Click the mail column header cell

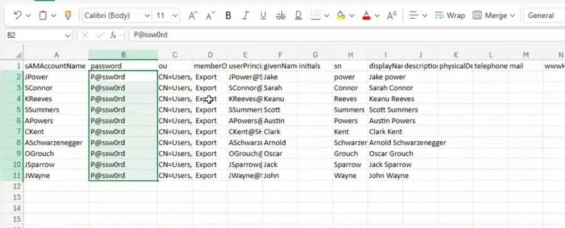[x=526, y=66]
